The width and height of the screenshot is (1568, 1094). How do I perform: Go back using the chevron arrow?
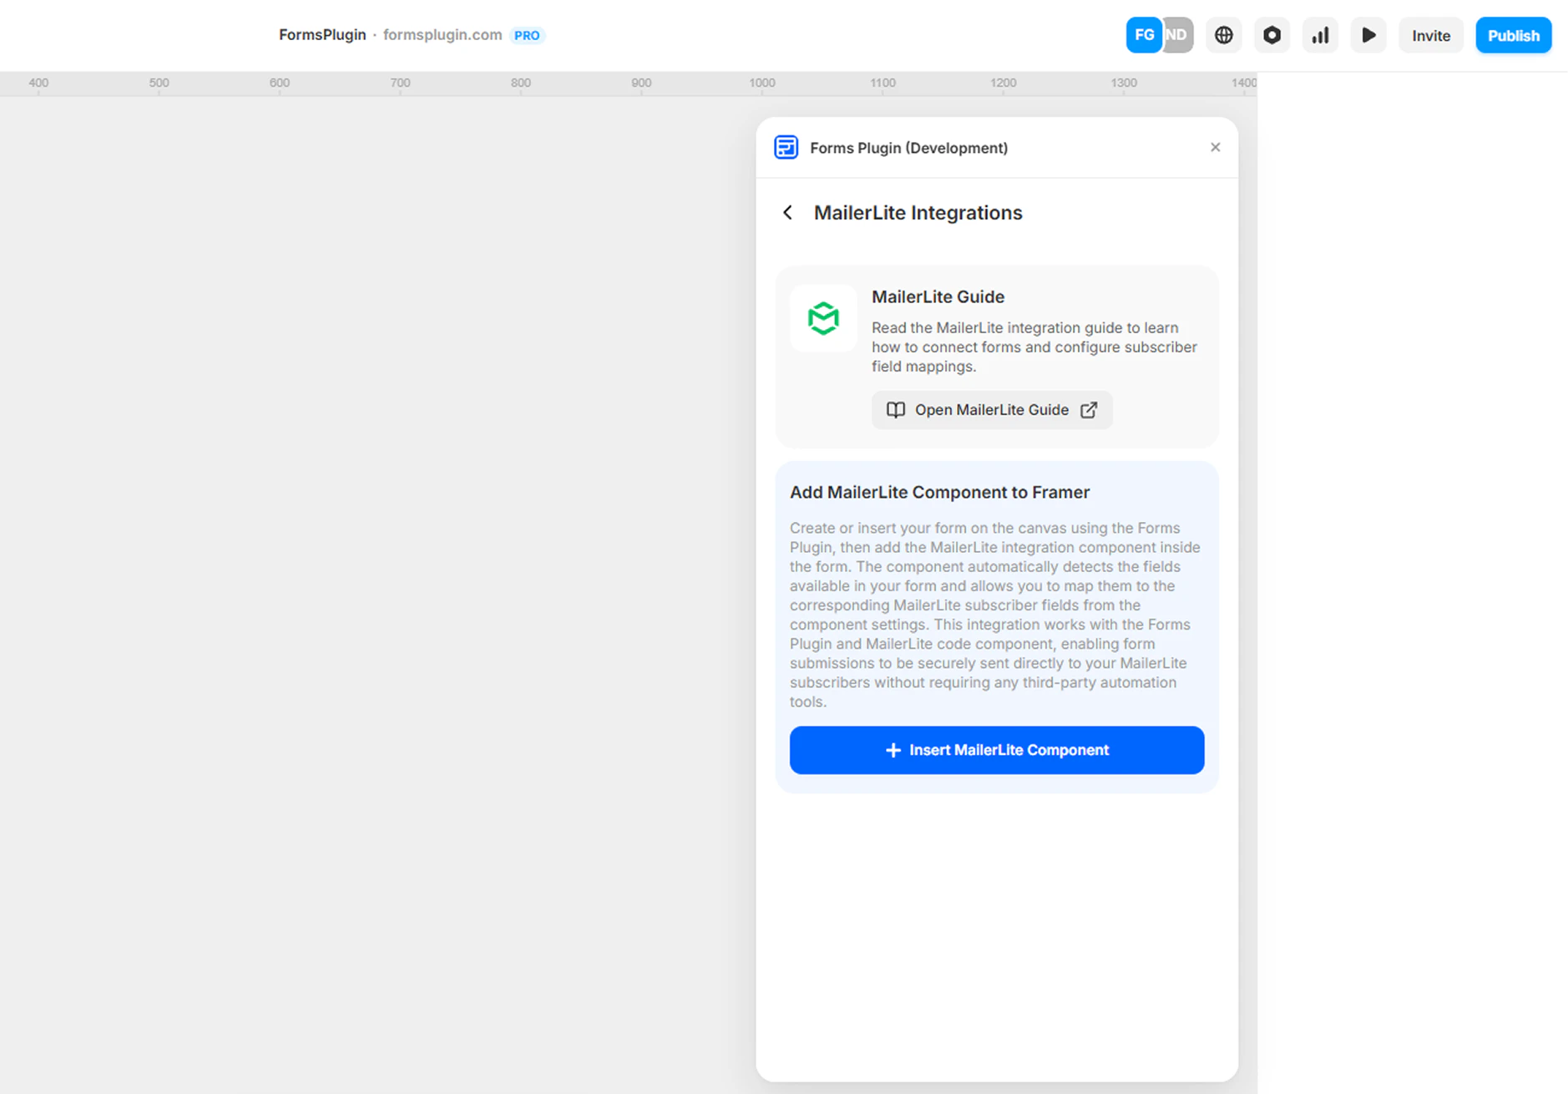[787, 212]
